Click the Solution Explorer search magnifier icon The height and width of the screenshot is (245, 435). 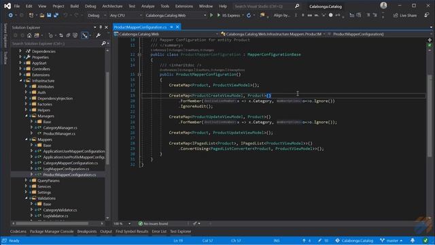[x=103, y=44]
